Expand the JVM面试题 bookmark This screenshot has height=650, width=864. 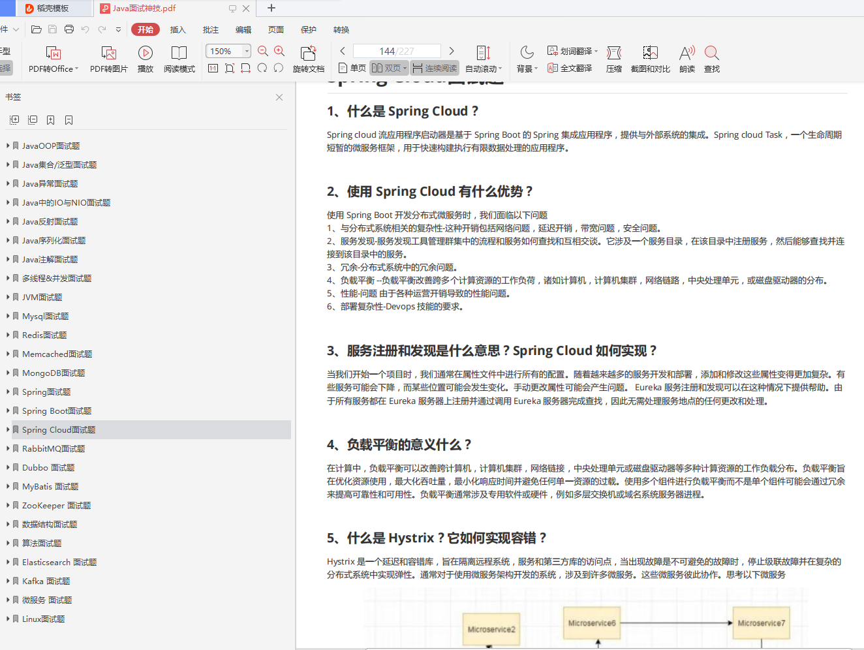click(x=8, y=297)
